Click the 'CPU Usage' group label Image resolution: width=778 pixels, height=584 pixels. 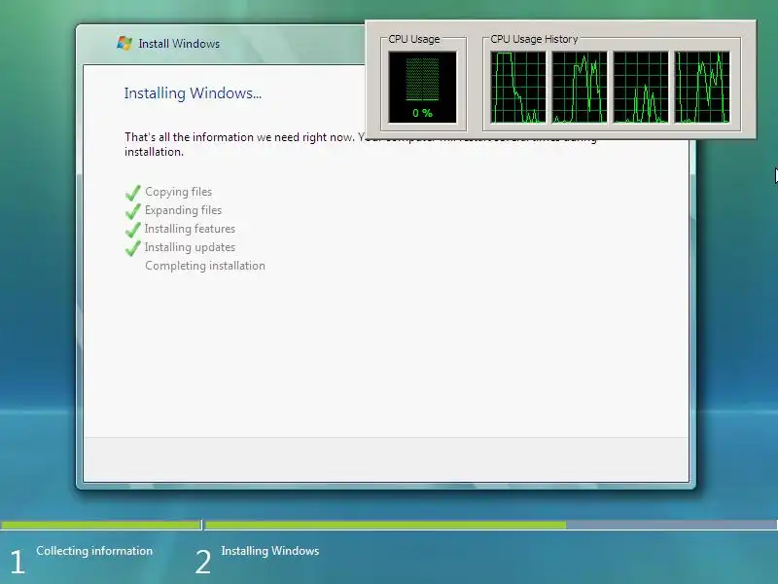point(414,39)
